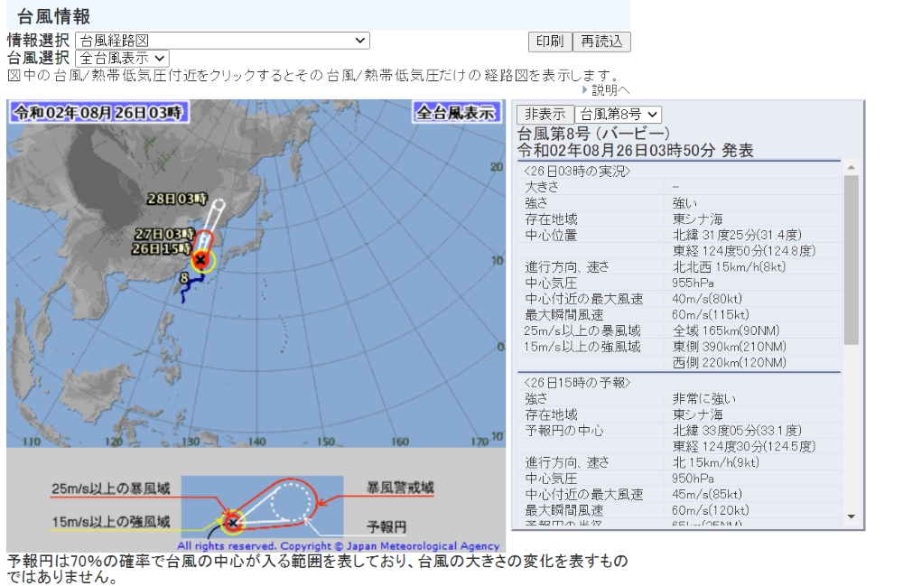The height and width of the screenshot is (586, 903).
Task: Click the info panel scrollbar thumb
Action: [x=852, y=260]
